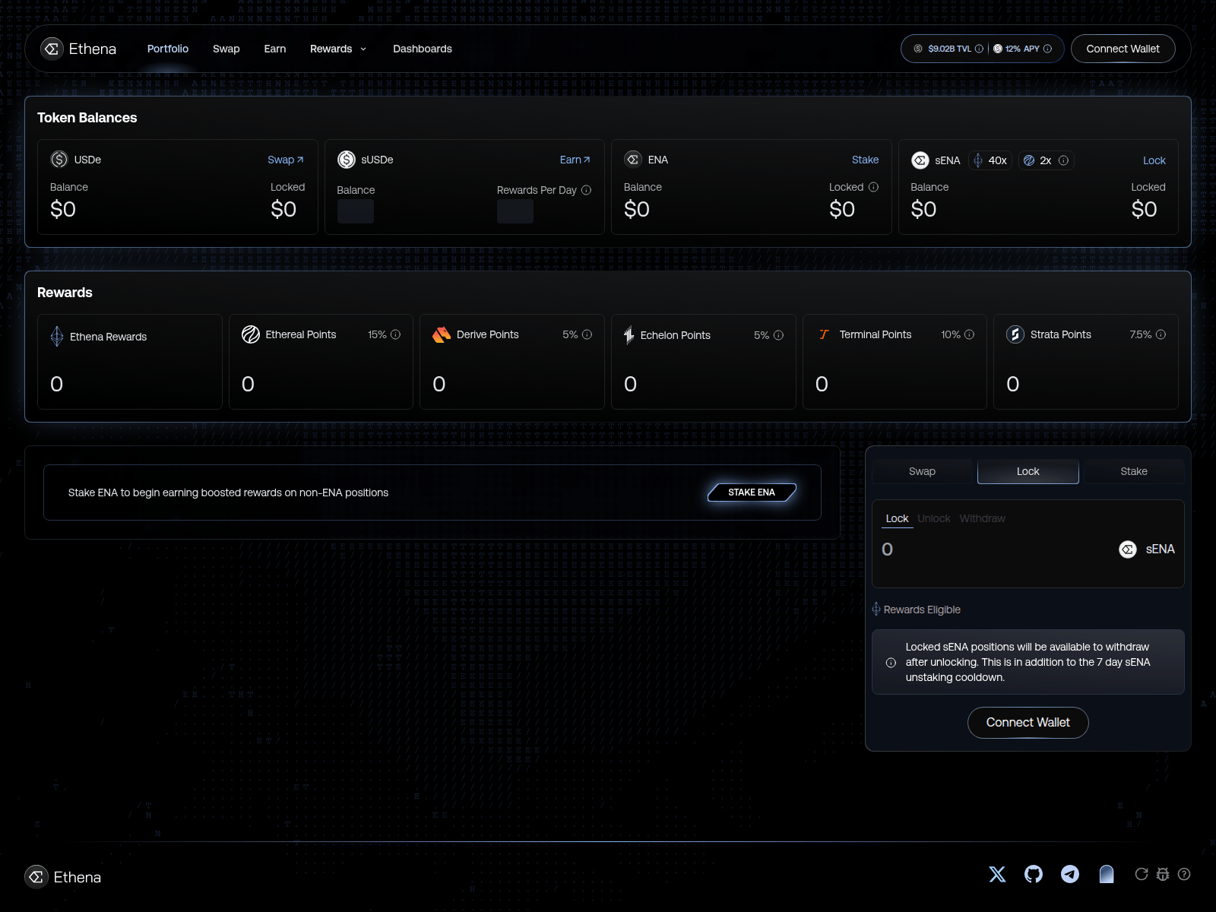Click Connect Wallet in the header
This screenshot has height=912, width=1216.
[1123, 49]
